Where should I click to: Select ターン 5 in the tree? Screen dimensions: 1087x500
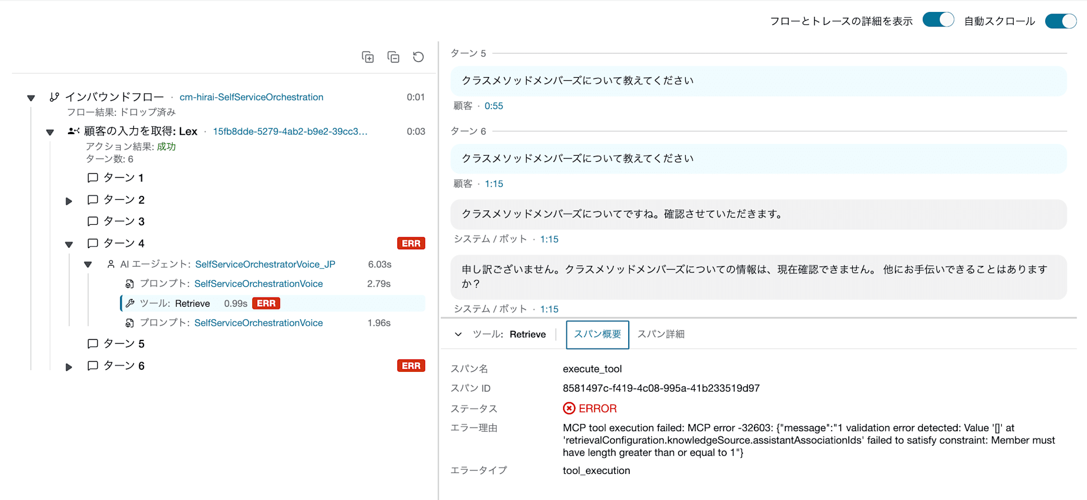(x=124, y=344)
